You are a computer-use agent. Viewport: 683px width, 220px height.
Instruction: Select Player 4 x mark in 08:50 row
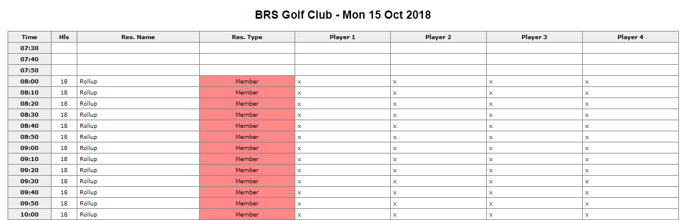tap(587, 137)
